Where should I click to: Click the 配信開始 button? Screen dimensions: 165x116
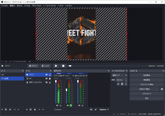tap(147, 75)
